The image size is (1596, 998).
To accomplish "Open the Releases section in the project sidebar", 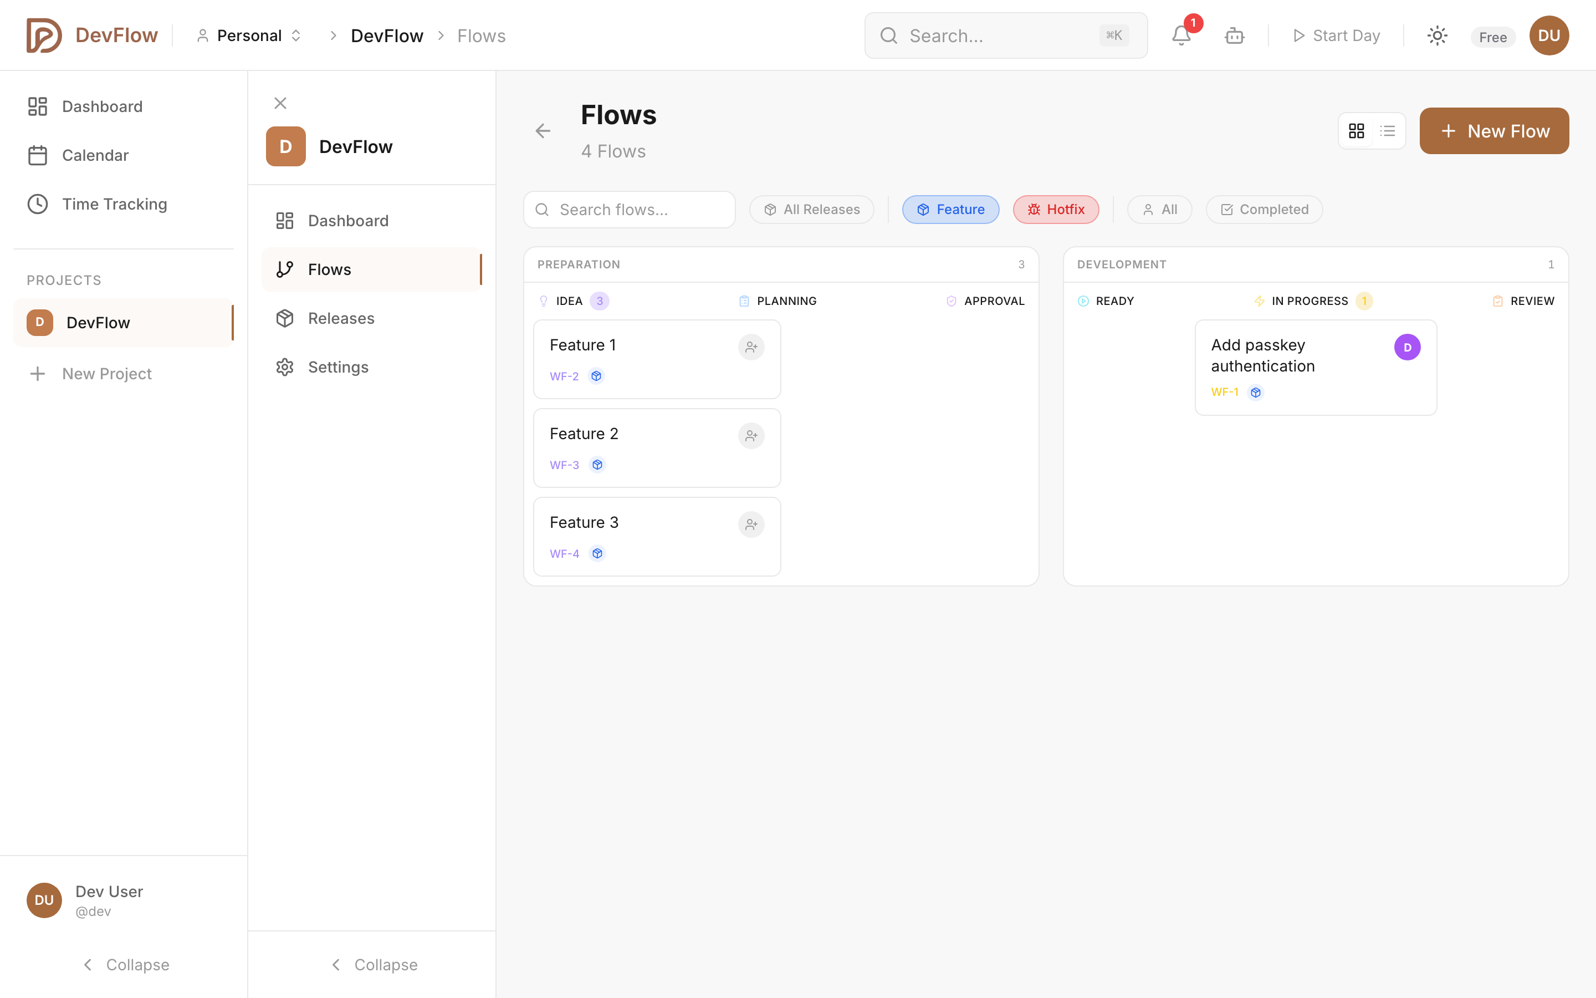I will tap(341, 318).
